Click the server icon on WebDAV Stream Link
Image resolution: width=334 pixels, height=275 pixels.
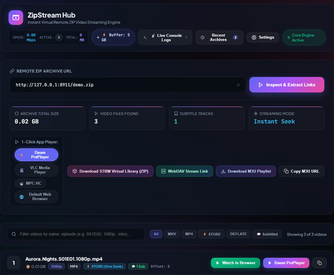pyautogui.click(x=163, y=171)
